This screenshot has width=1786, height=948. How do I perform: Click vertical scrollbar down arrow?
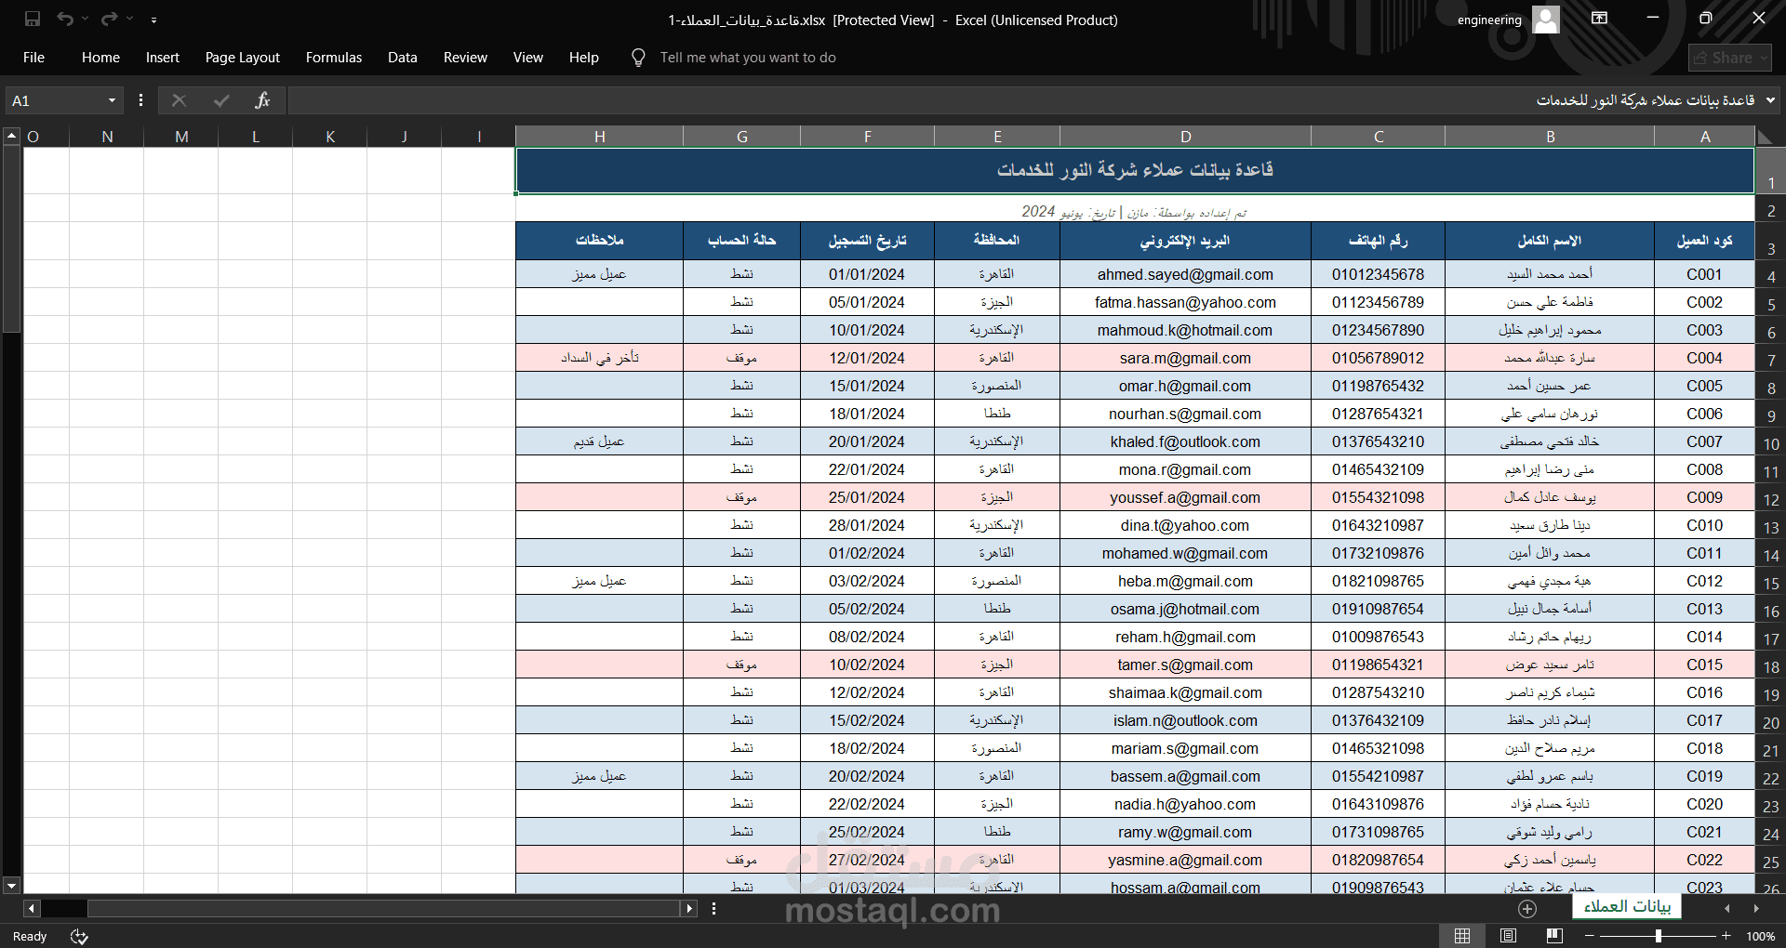tap(12, 886)
